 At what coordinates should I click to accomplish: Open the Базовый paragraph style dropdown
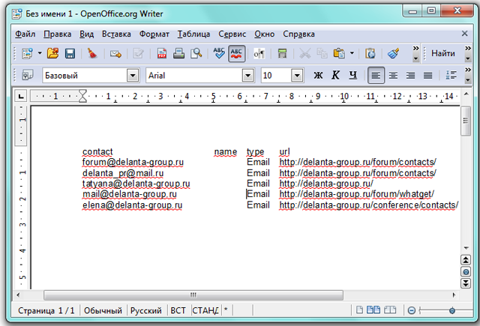click(x=133, y=75)
